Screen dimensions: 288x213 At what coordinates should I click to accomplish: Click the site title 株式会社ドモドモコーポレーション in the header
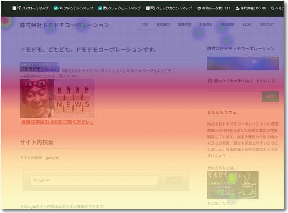[64, 25]
